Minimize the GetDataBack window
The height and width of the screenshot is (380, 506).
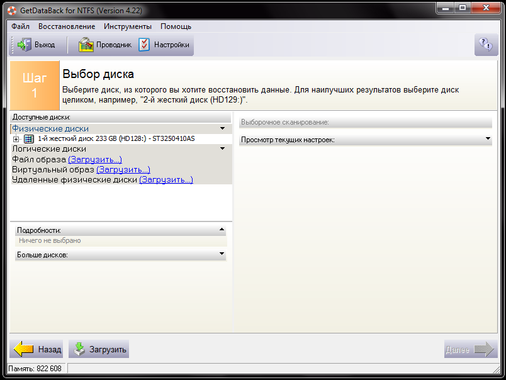[446, 8]
